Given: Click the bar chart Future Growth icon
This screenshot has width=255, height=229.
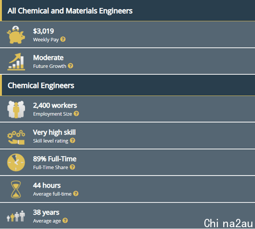Looking at the screenshot, I should (16, 62).
